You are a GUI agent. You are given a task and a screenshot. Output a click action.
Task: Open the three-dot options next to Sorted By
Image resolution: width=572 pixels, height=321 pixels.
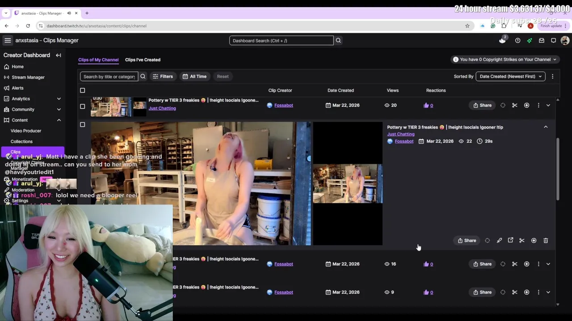click(553, 76)
